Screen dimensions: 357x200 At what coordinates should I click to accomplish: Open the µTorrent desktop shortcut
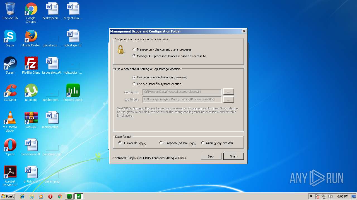point(31,93)
